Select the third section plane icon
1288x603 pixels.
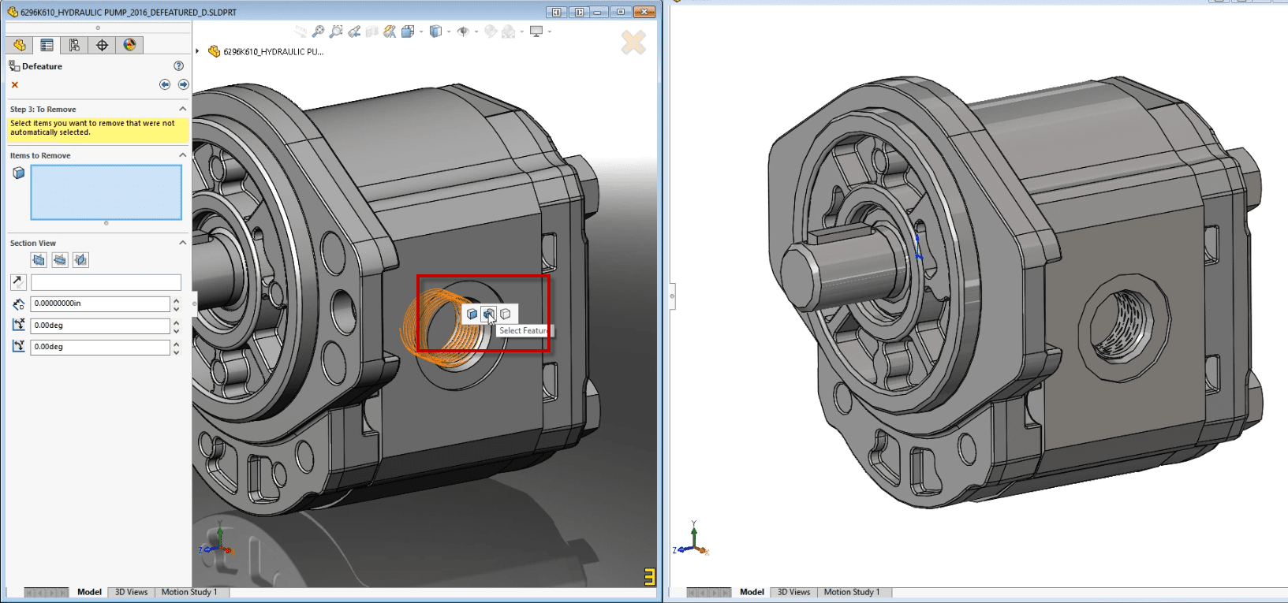pos(80,259)
